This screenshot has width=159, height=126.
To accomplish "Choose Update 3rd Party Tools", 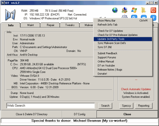I will (x=123, y=39).
